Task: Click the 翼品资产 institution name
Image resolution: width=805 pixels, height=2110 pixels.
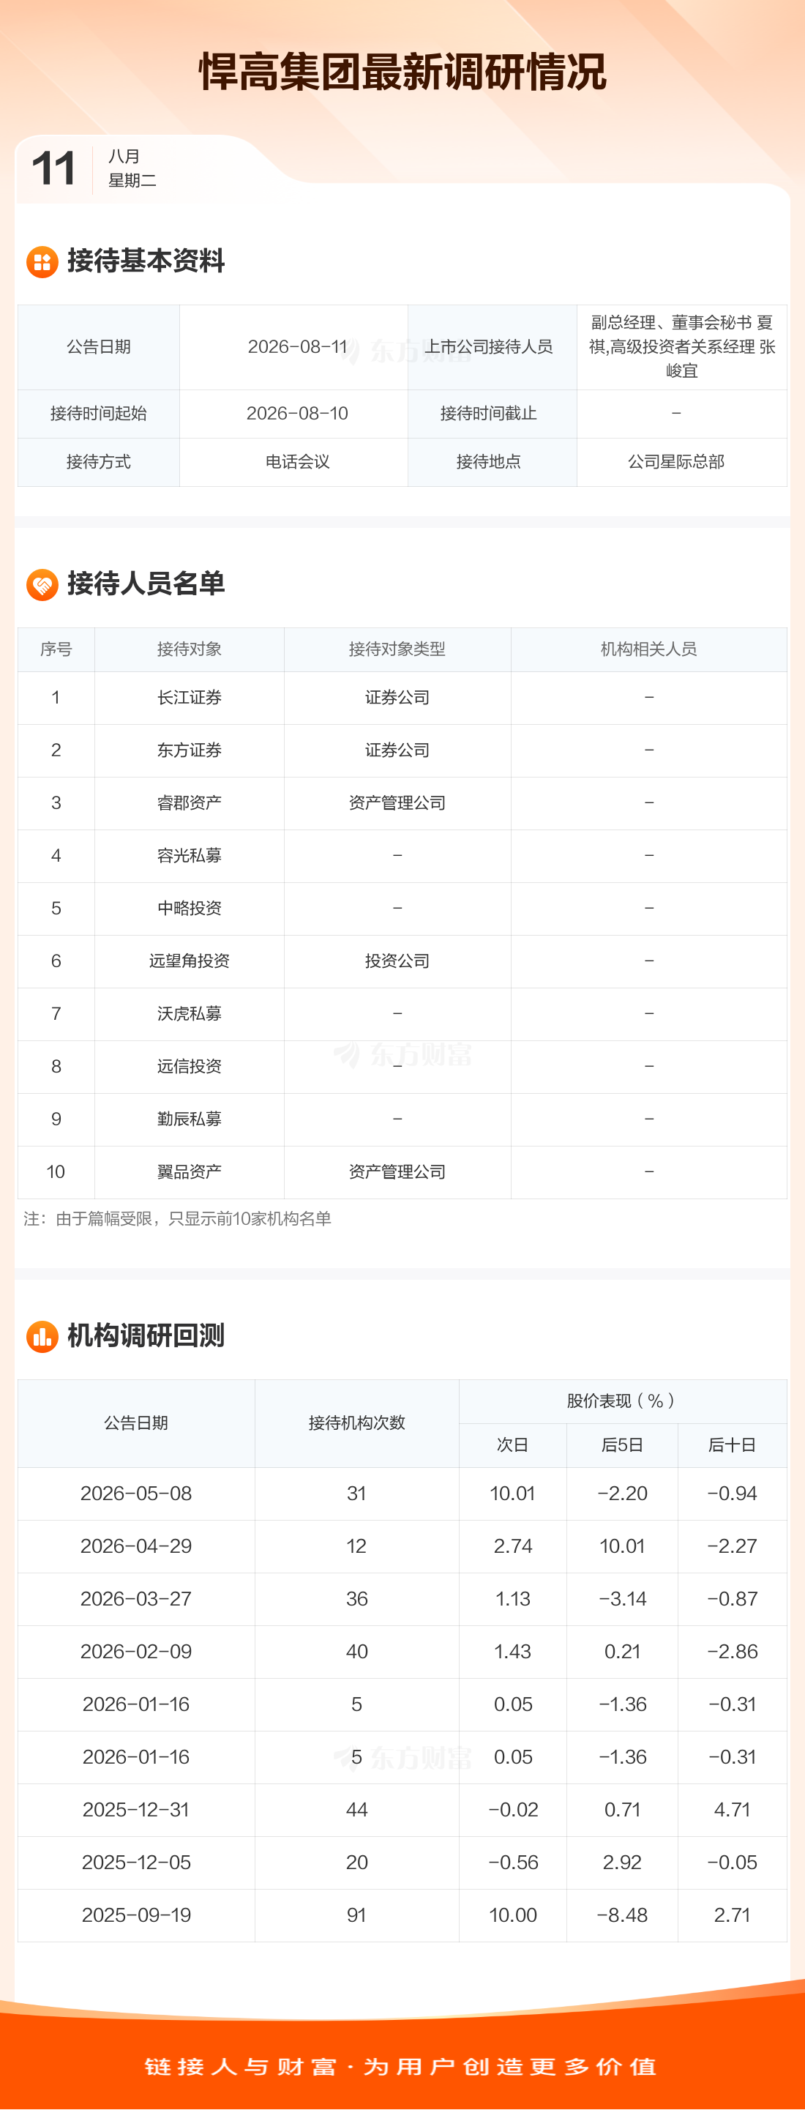Action: (189, 1172)
